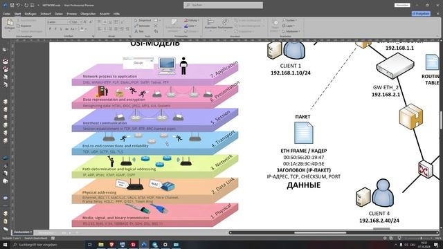Click macro recording icon in status bar
Image resolution: width=443 pixels, height=249 pixels.
tap(53, 238)
